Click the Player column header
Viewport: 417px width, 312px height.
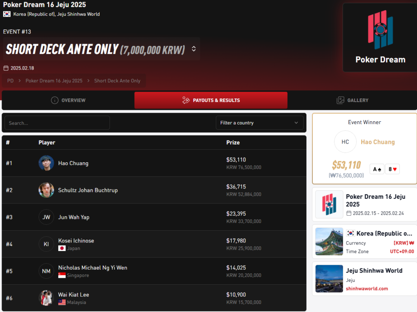pos(47,142)
